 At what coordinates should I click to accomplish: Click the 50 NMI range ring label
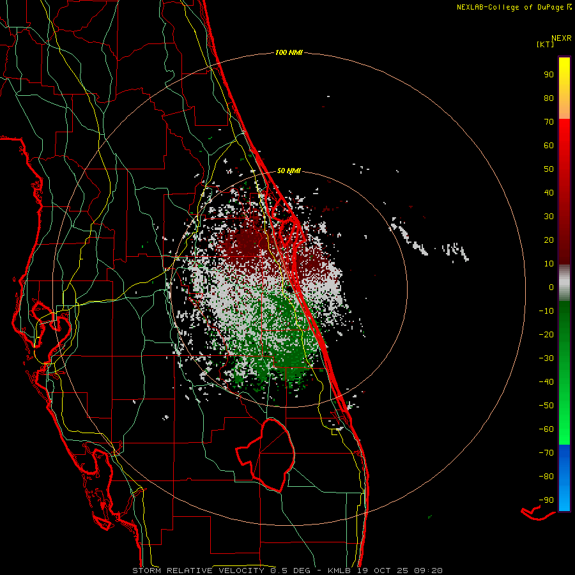click(289, 171)
